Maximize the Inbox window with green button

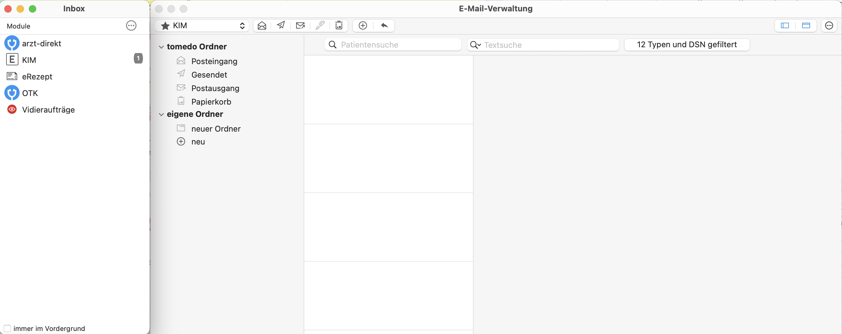click(32, 9)
